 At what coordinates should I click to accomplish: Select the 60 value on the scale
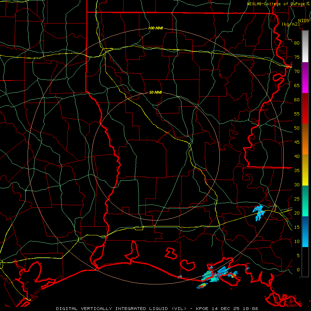click(297, 100)
